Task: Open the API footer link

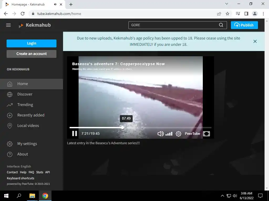Action: pos(48,172)
